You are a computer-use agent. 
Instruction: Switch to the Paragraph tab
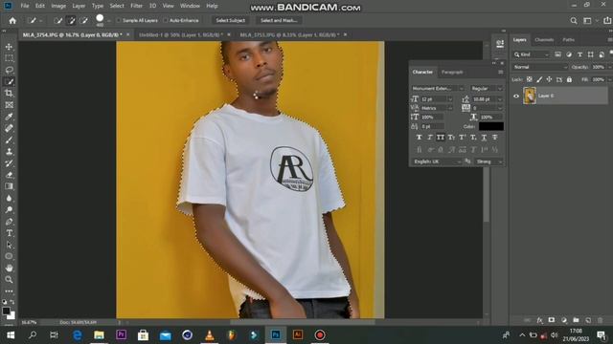click(452, 73)
